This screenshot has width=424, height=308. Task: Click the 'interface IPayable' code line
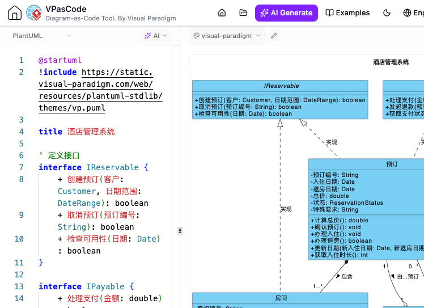point(86,286)
